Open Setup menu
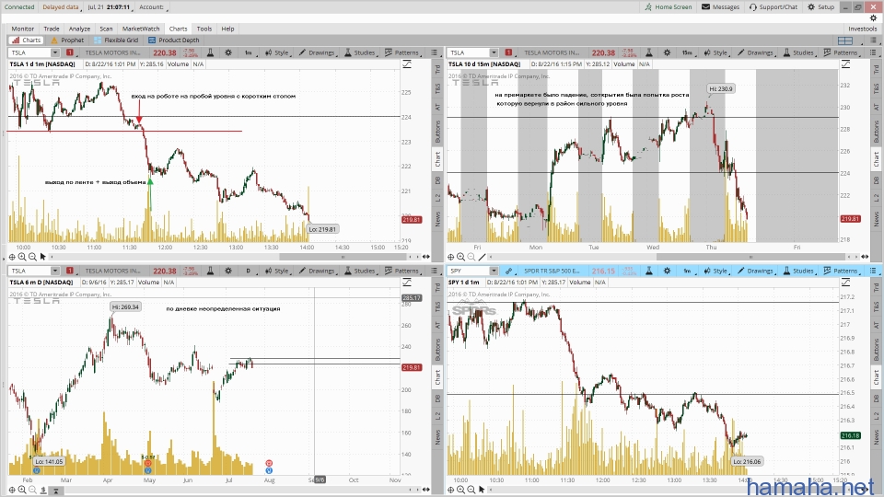884x497 pixels. coord(820,6)
